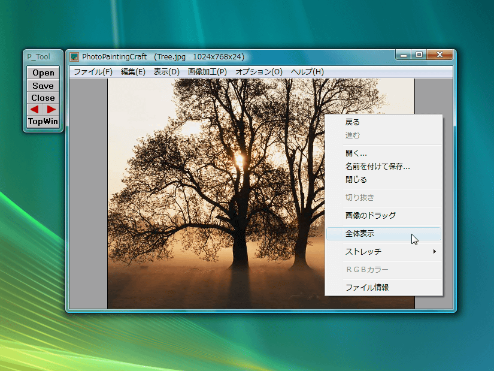Open the オプション(O) menu

(259, 72)
